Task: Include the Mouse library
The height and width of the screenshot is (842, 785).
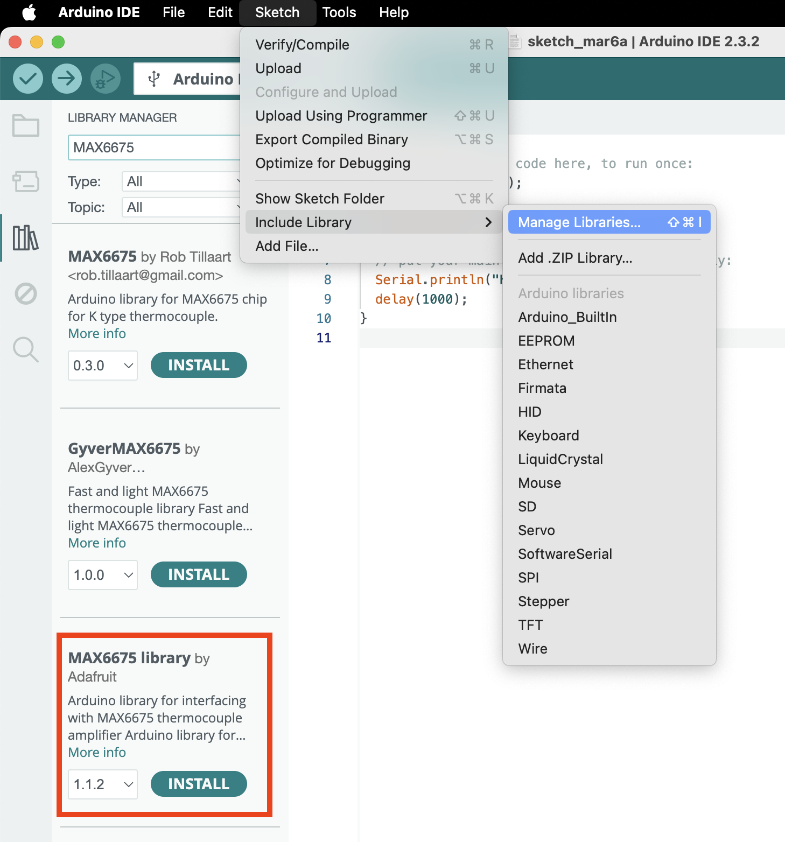Action: (x=609, y=483)
